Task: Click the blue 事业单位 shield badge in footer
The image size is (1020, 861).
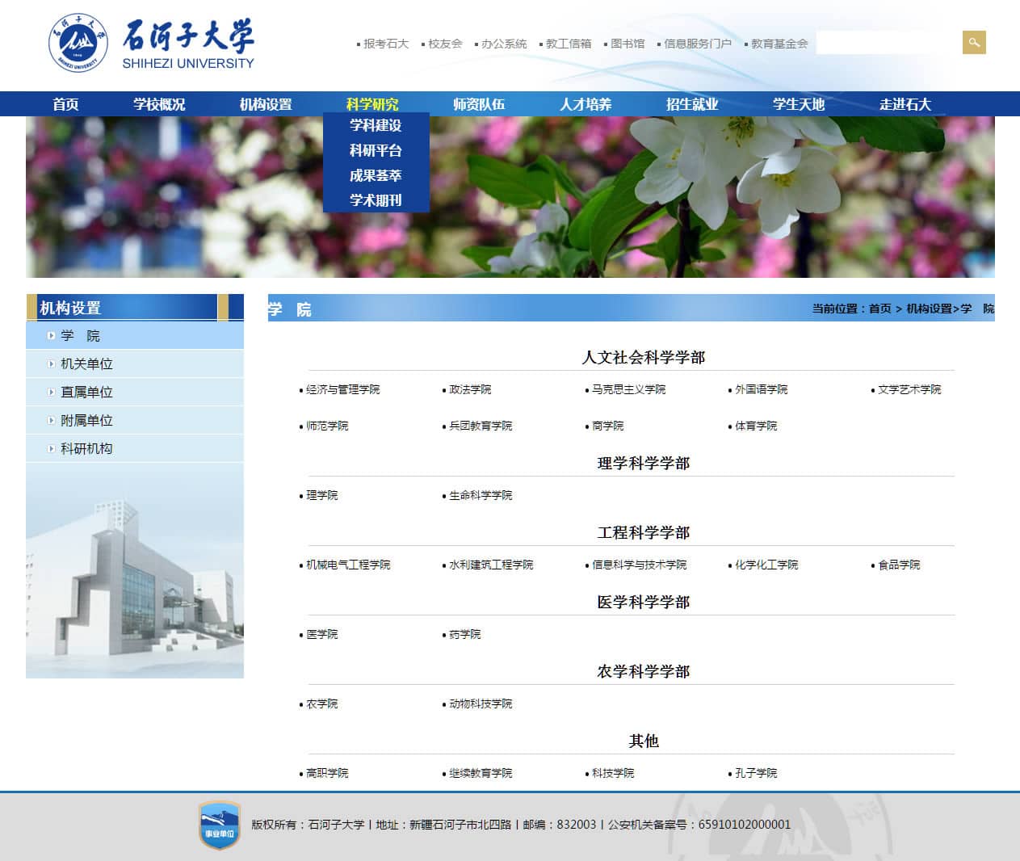Action: [220, 825]
